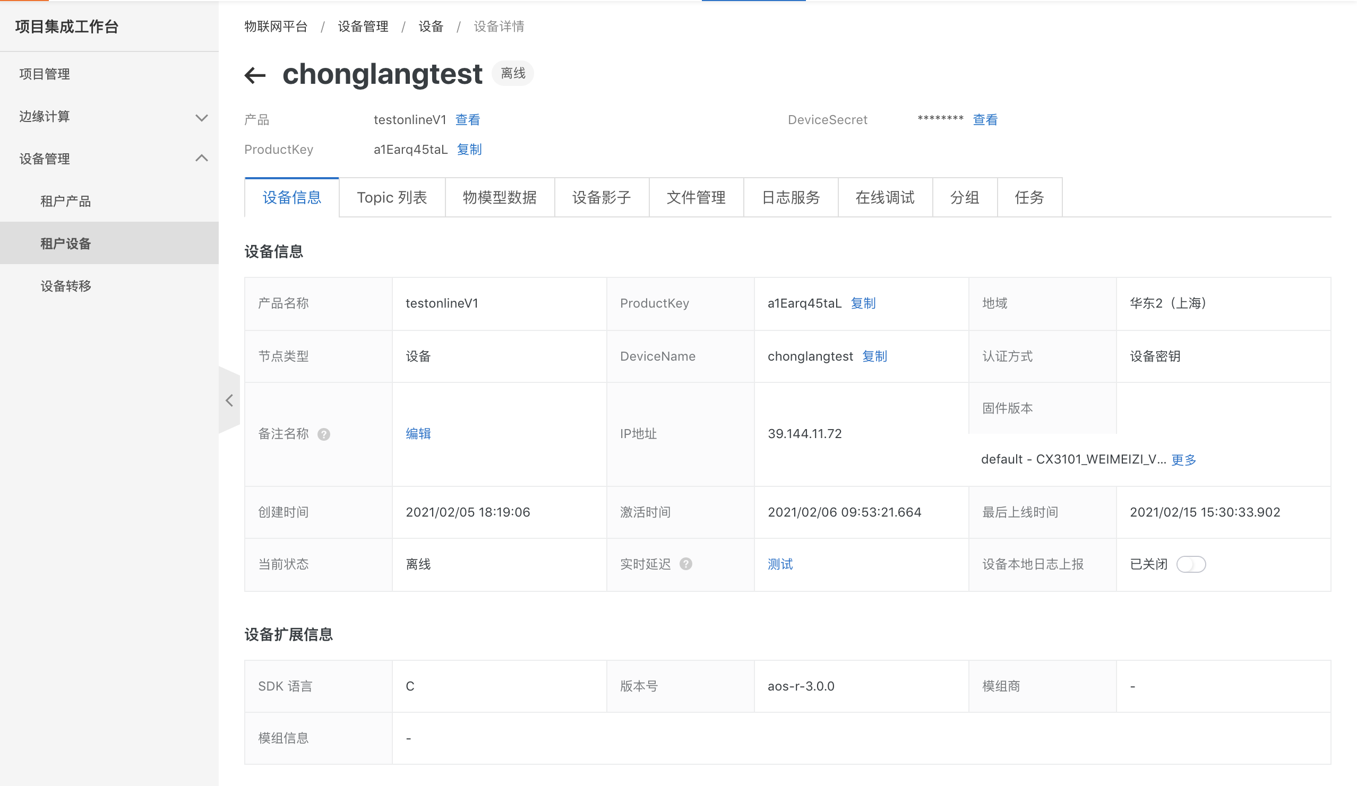Image resolution: width=1357 pixels, height=786 pixels.
Task: Open 项目管理 in the sidebar
Action: 109,74
